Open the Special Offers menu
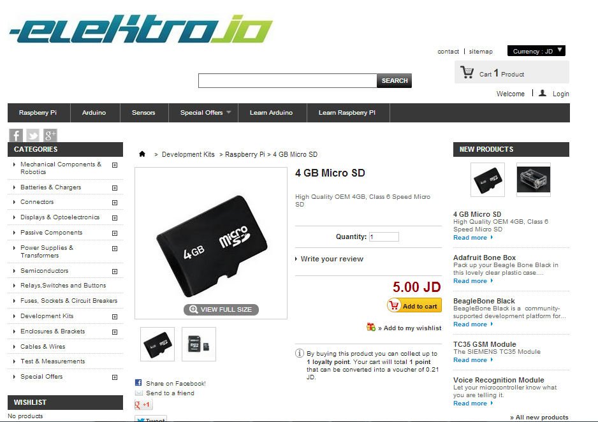The width and height of the screenshot is (598, 422). (205, 112)
